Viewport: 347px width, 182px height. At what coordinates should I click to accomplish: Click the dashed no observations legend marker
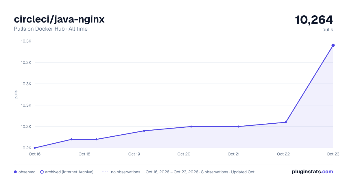pos(105,172)
